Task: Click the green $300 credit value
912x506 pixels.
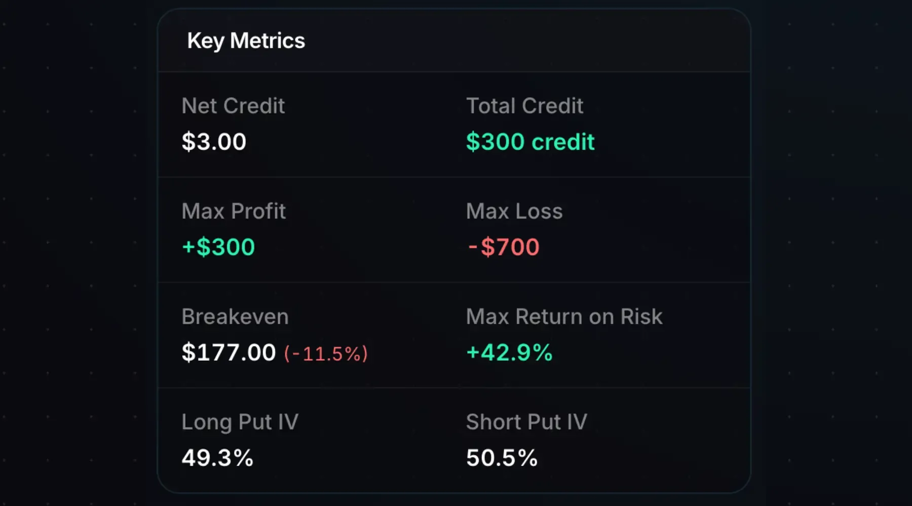Action: [531, 142]
